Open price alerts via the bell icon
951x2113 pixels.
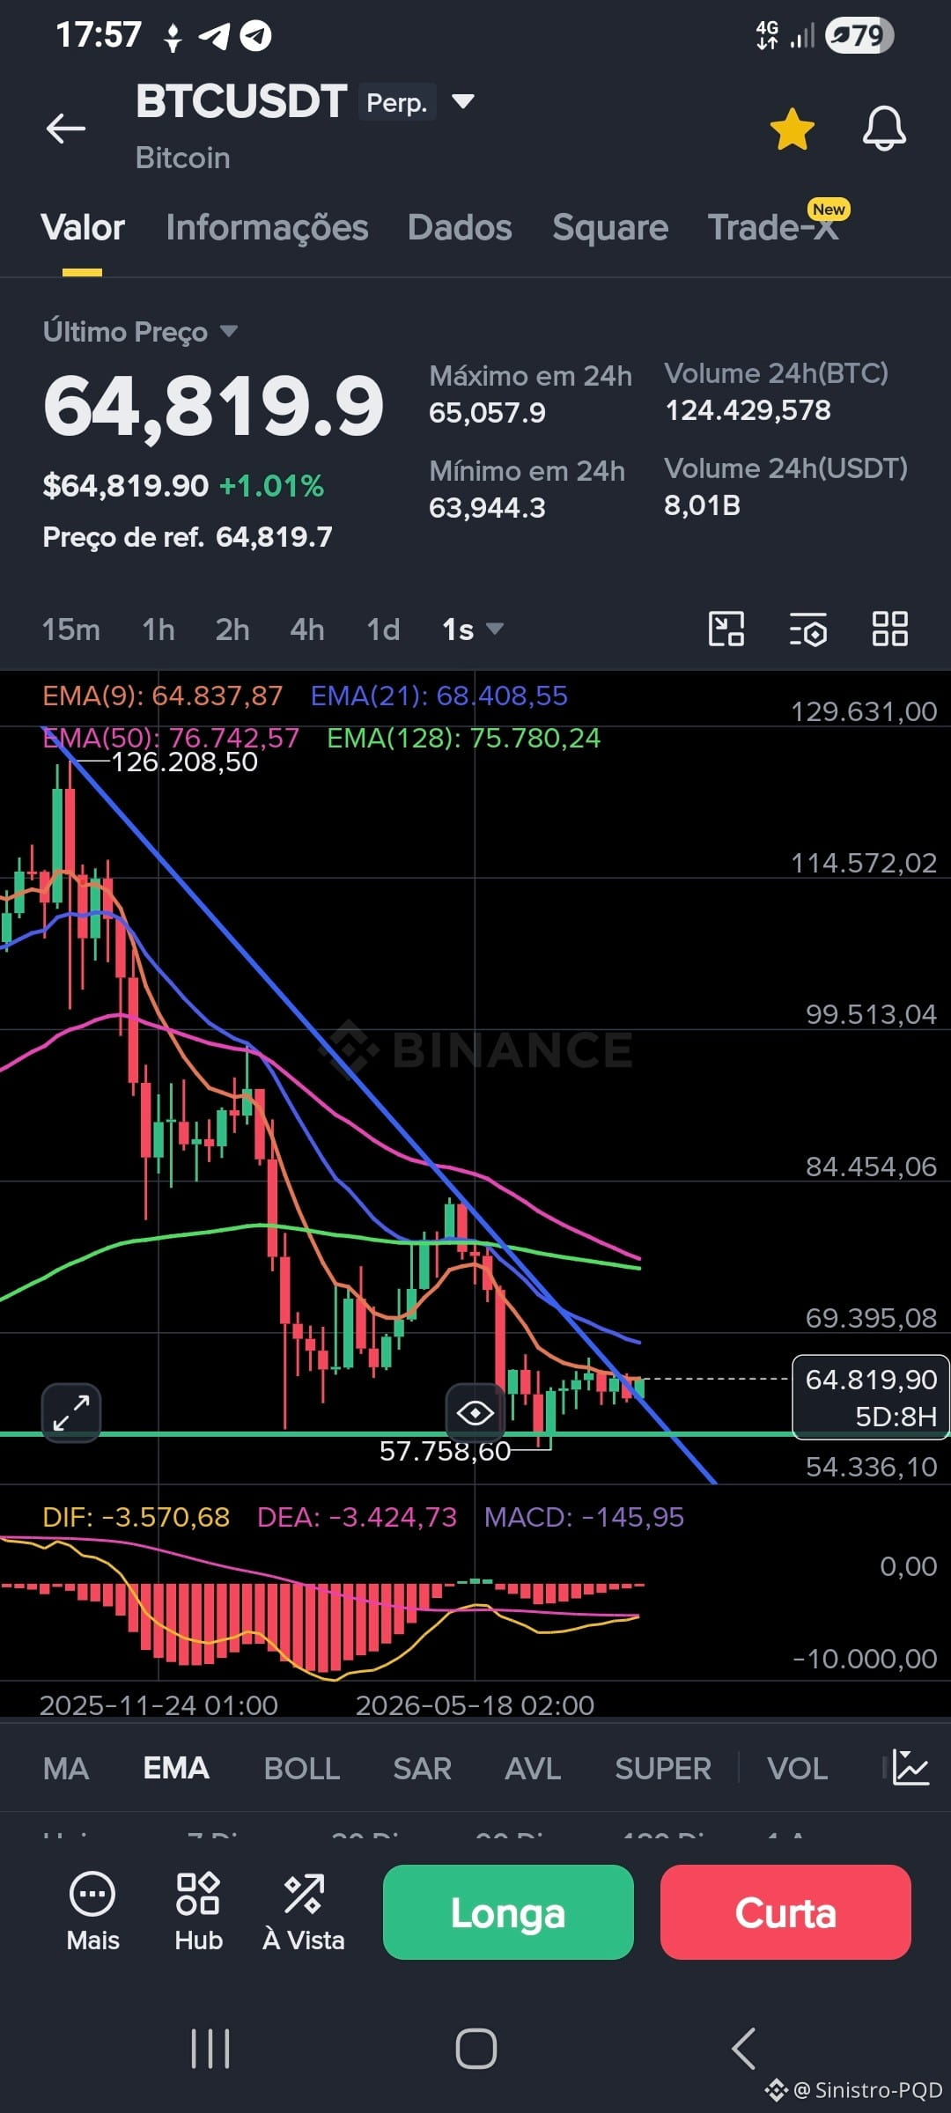pos(884,129)
